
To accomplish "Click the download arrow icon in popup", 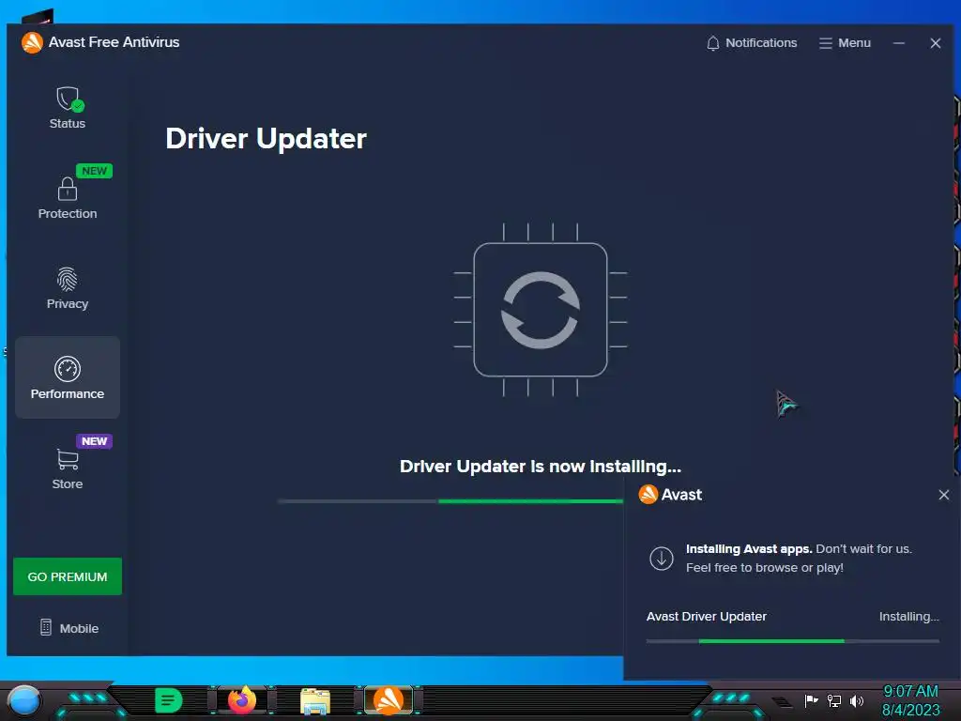I will coord(662,559).
